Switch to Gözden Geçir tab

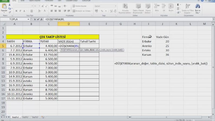[x=72, y=1]
